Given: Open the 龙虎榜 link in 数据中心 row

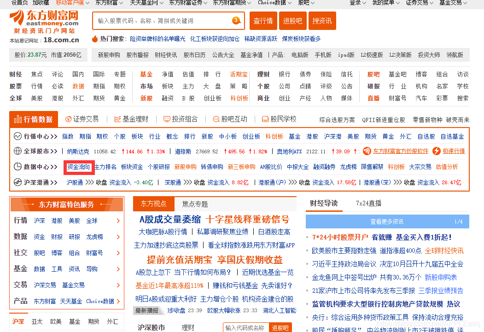Looking at the screenshot, I should pos(348,167).
